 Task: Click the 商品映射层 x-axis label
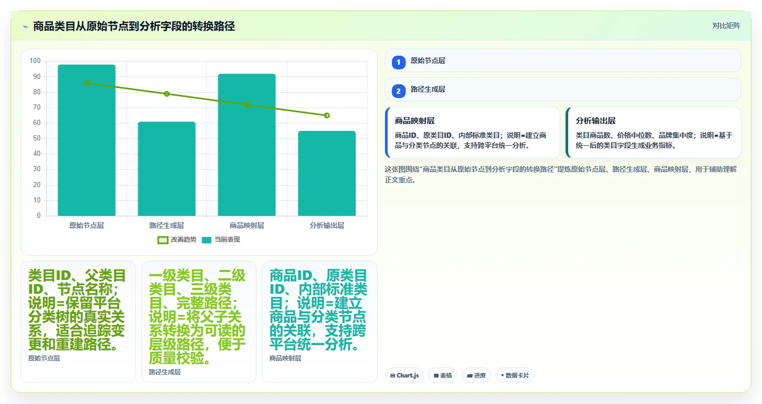(247, 225)
